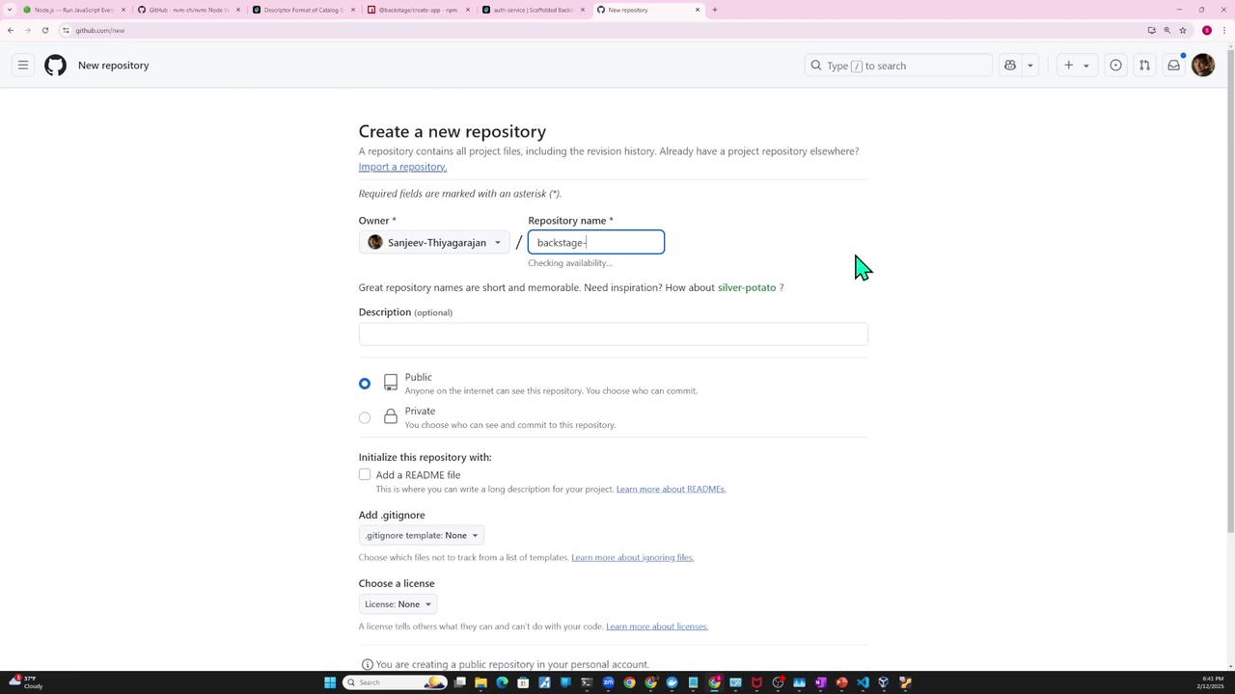
Task: Open the notifications inbox icon
Action: point(1173,66)
